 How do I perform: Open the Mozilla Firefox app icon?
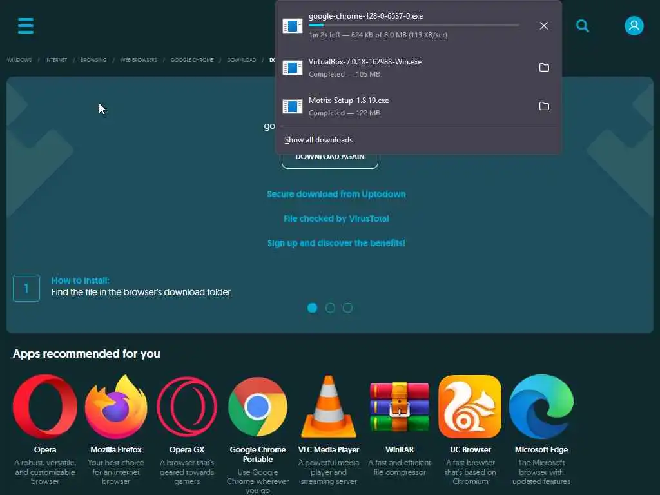point(116,407)
